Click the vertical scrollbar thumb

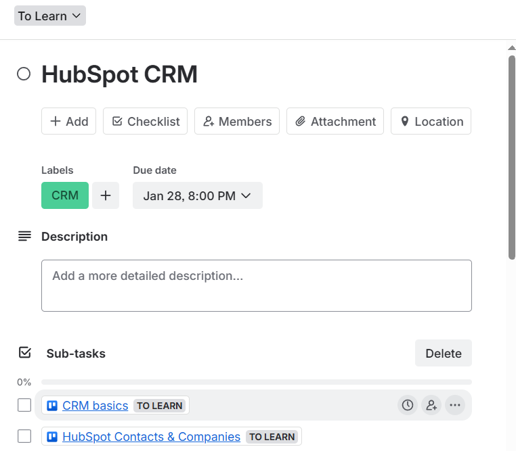tap(512, 158)
